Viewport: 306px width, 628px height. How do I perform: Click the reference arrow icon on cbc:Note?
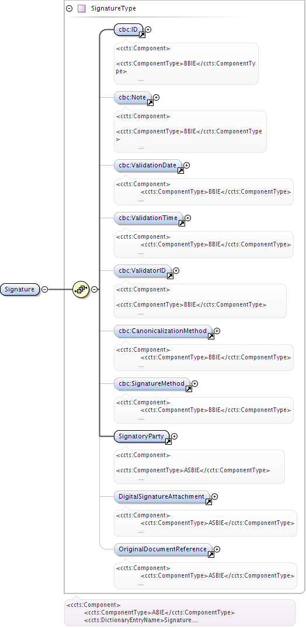tap(150, 102)
